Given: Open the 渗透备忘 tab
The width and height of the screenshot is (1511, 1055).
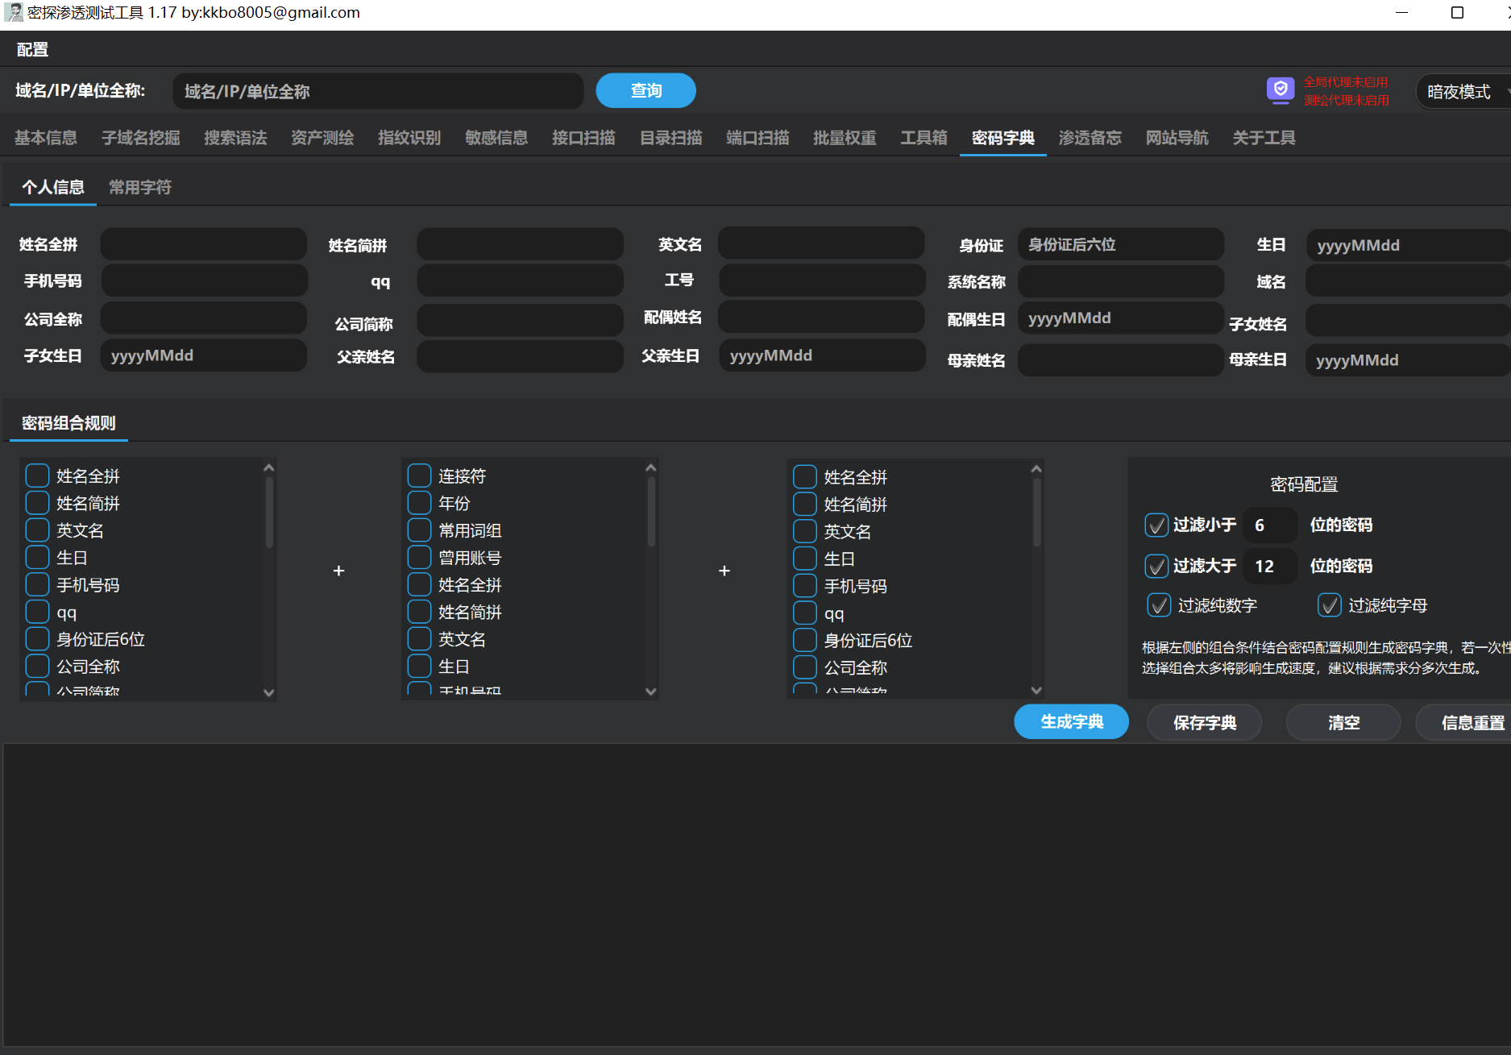Looking at the screenshot, I should tap(1090, 138).
